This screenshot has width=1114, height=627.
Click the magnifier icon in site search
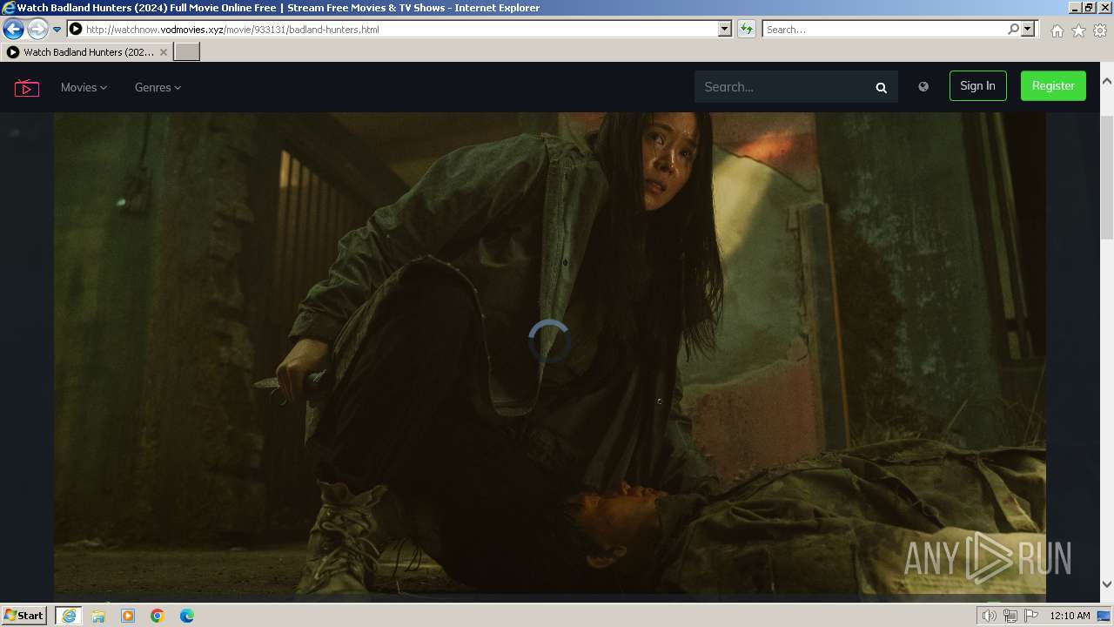point(882,87)
